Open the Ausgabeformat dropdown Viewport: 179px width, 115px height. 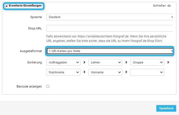pos(110,51)
